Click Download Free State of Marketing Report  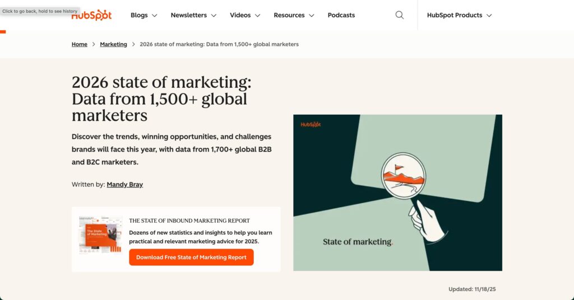click(191, 257)
